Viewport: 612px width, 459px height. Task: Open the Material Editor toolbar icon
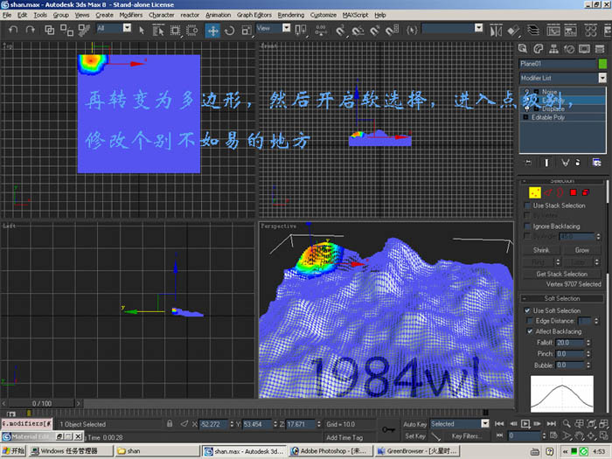click(590, 30)
